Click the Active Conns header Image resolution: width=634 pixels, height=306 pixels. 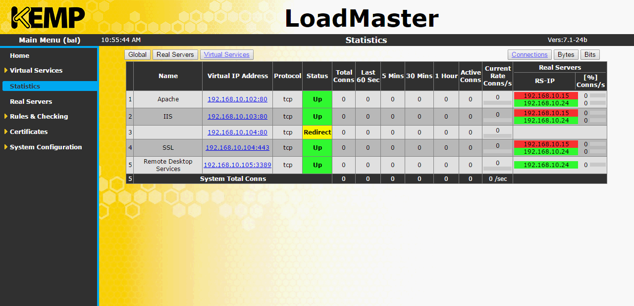tap(471, 76)
